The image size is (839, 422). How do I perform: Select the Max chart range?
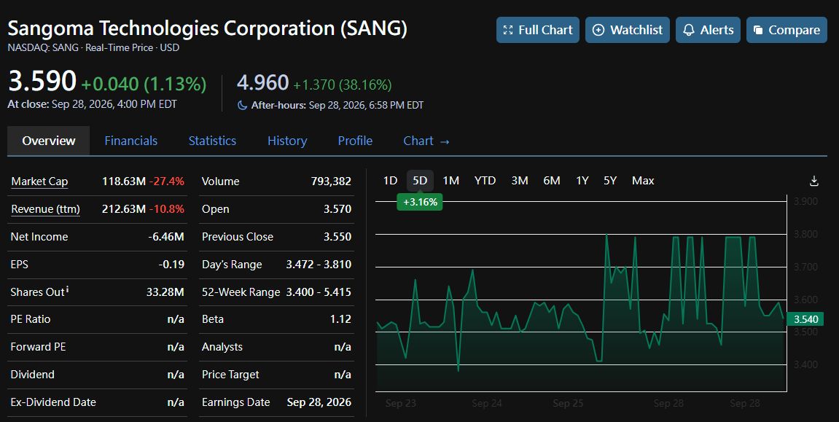[643, 181]
